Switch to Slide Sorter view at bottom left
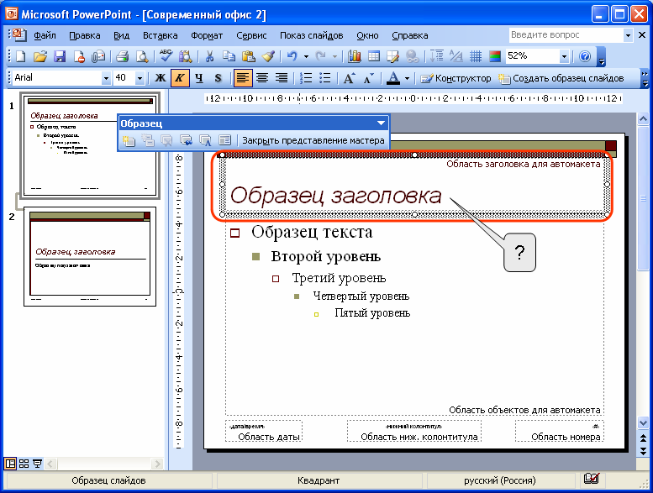Screen dimensions: 653x493 tap(24, 464)
